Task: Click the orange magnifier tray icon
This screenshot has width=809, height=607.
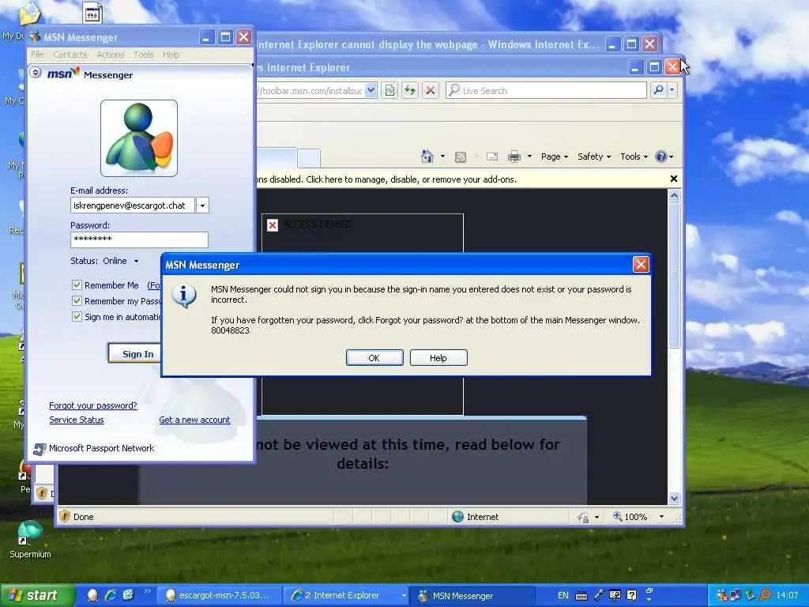Action: (x=765, y=595)
